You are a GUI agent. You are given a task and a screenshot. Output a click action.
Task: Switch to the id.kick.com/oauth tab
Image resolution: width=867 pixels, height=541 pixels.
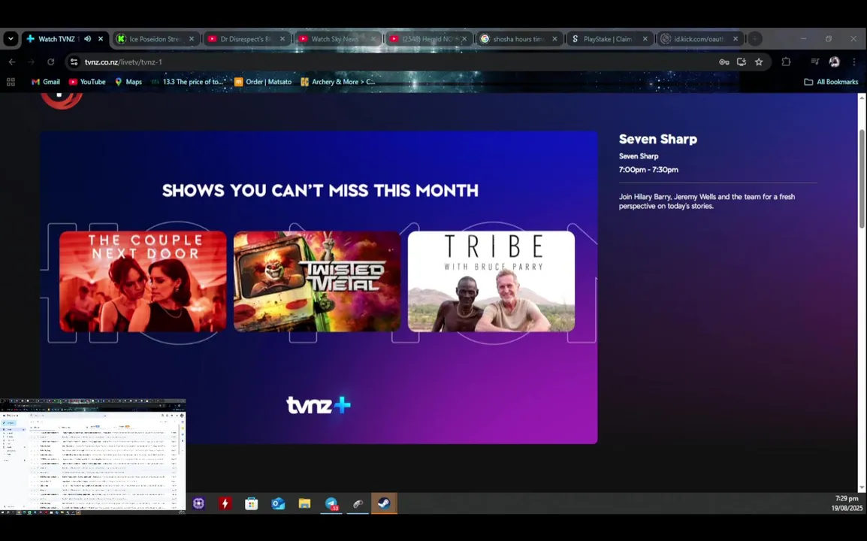click(x=699, y=39)
